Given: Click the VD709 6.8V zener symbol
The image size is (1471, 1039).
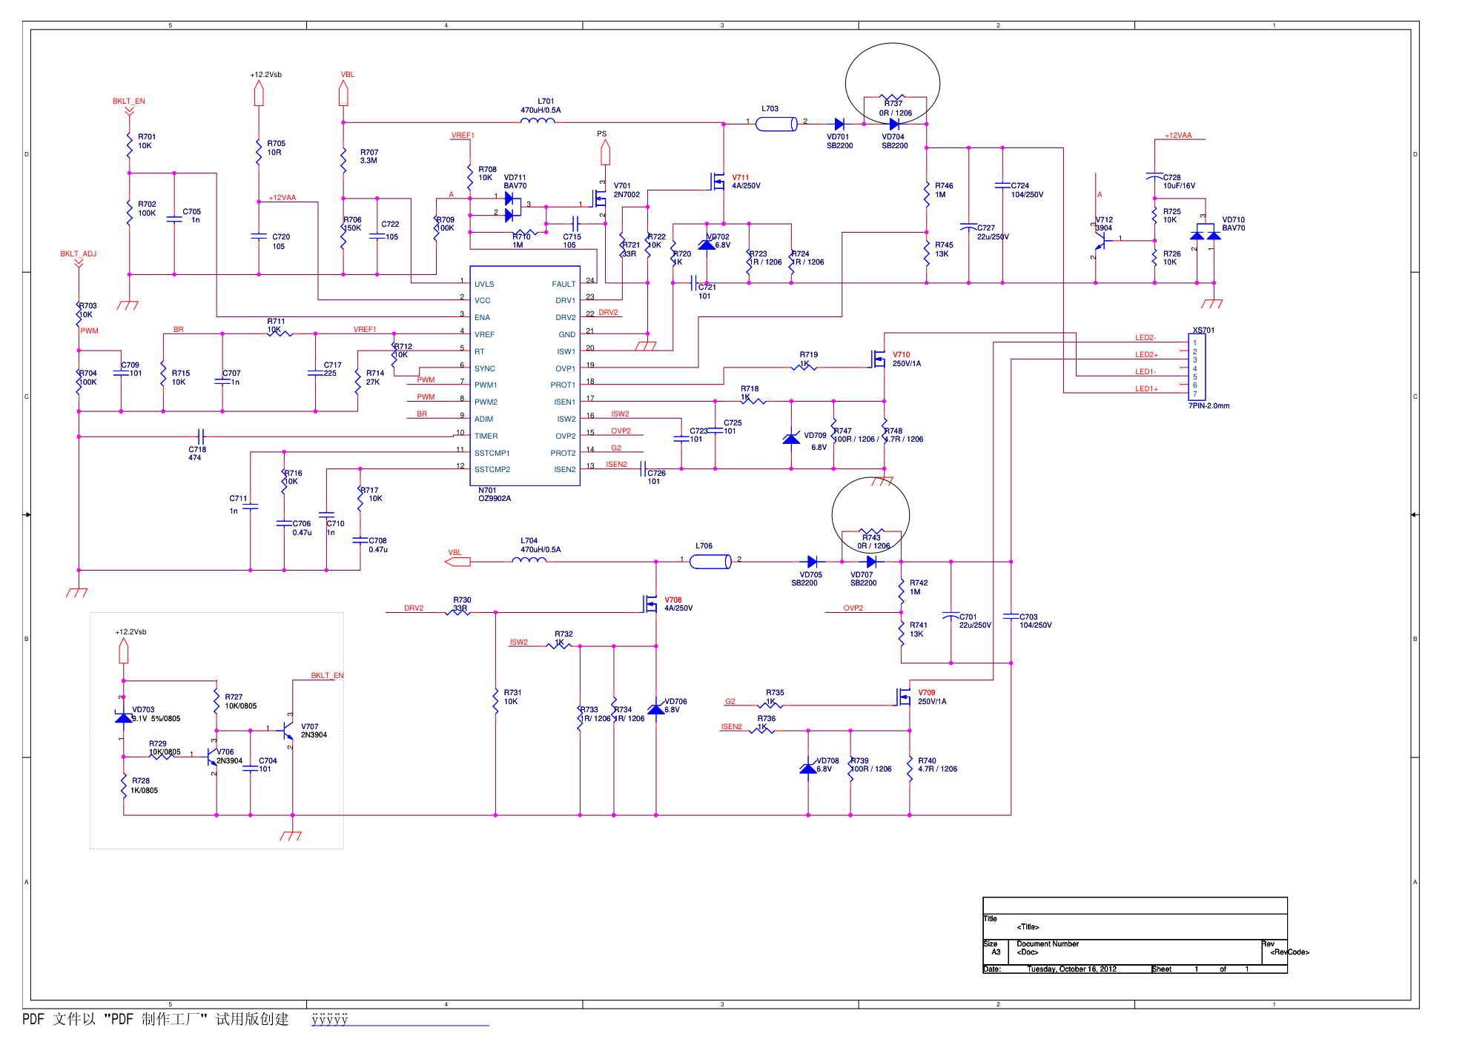Looking at the screenshot, I should click(791, 439).
